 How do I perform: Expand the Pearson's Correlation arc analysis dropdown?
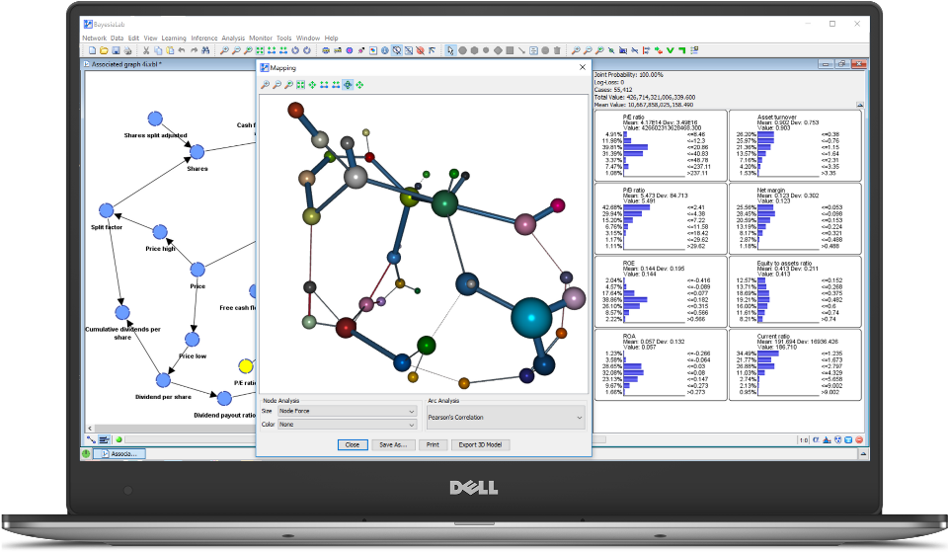point(505,418)
